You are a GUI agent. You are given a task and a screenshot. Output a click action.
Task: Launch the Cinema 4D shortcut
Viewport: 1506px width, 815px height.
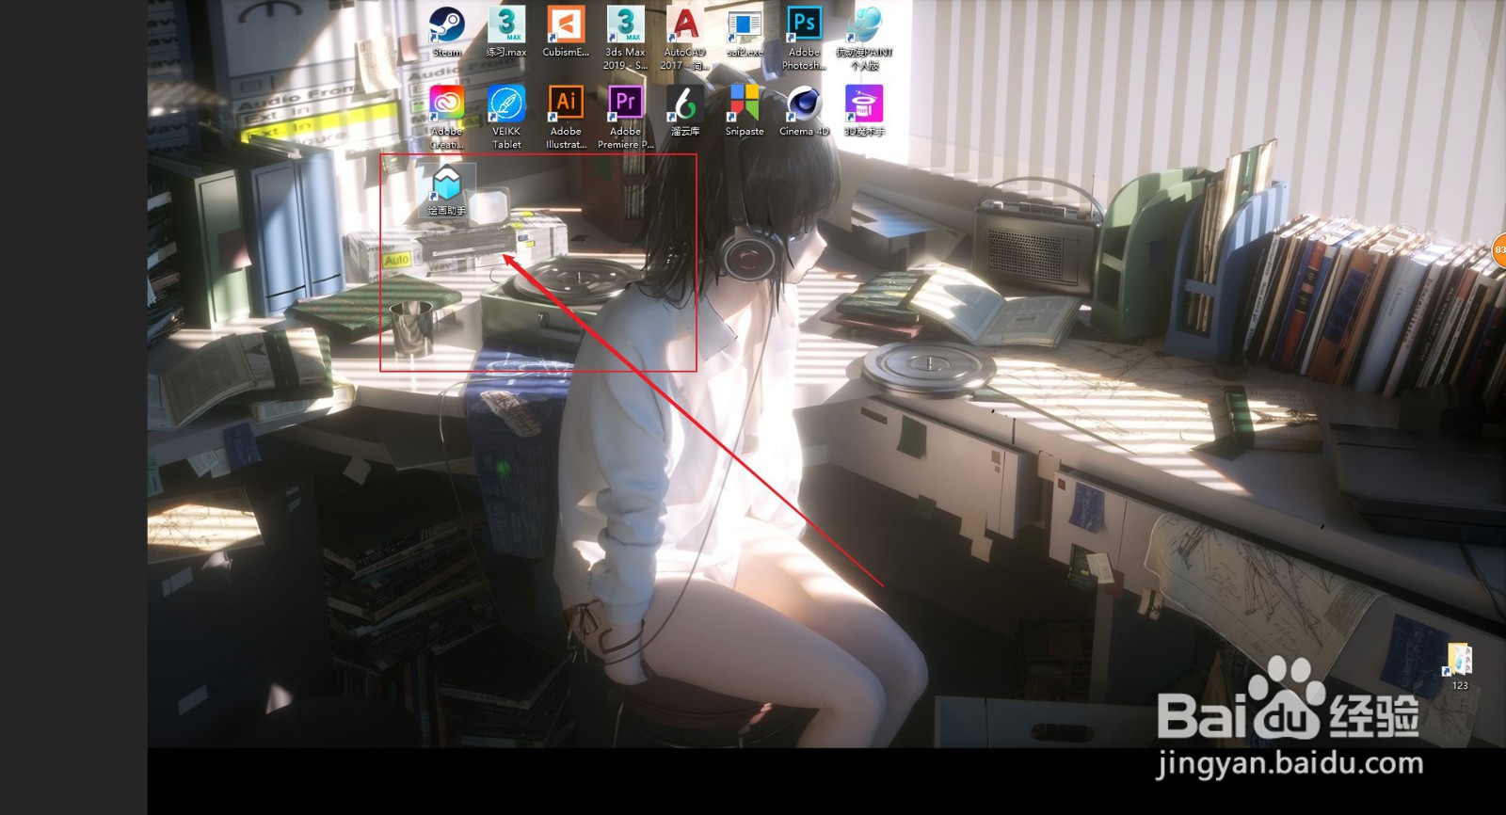[804, 111]
